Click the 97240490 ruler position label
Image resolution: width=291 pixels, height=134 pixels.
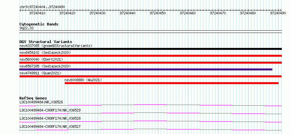point(278,13)
